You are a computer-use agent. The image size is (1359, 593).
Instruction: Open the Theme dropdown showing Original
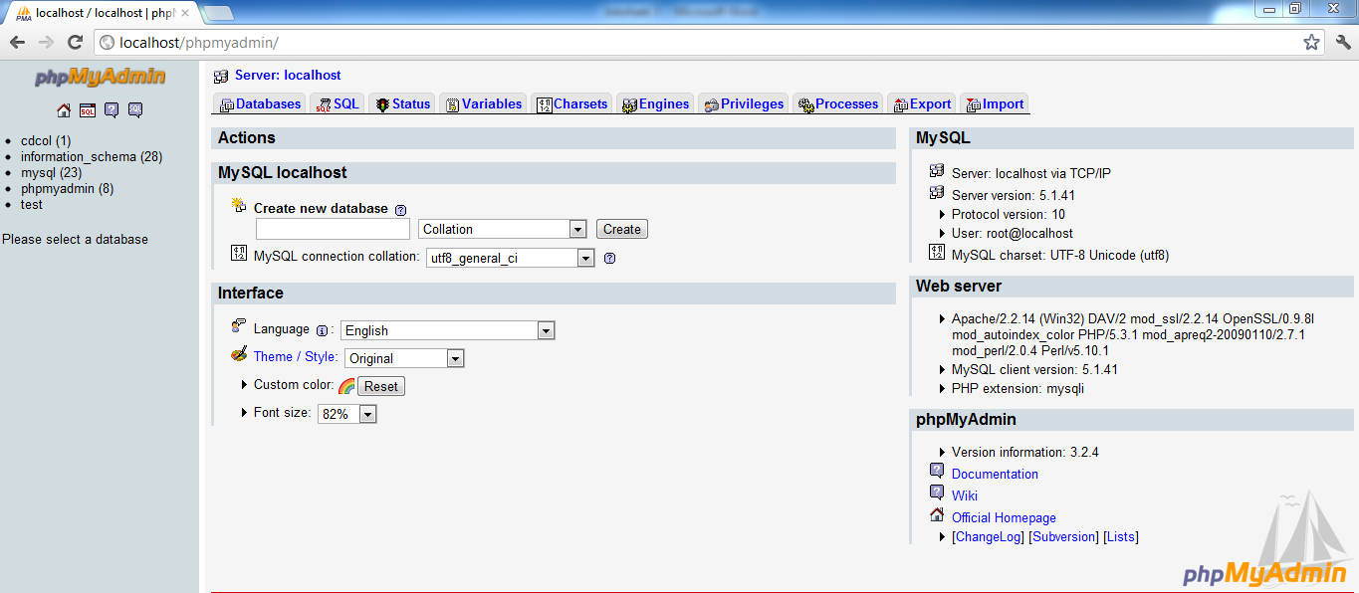click(405, 358)
